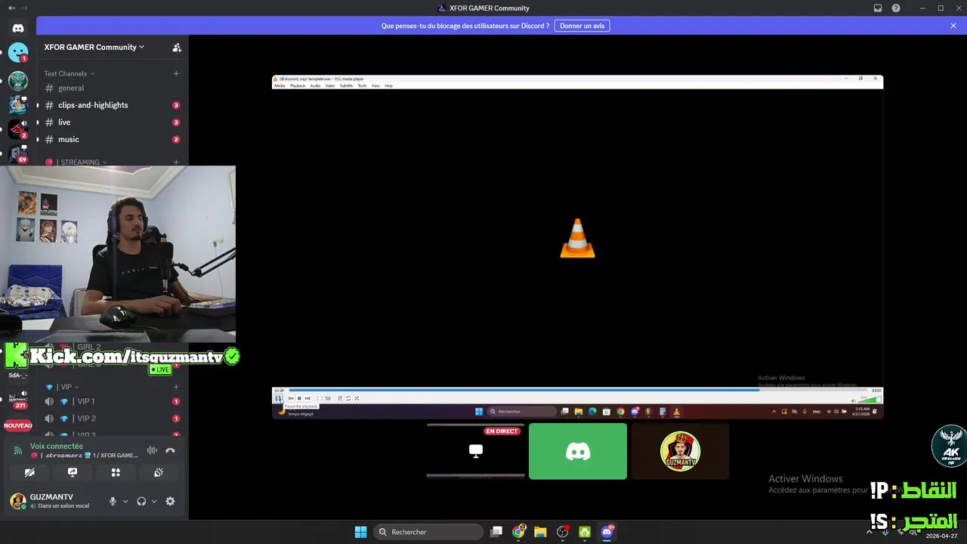The image size is (967, 544).
Task: Collapse the Text Channels category
Action: (x=69, y=73)
